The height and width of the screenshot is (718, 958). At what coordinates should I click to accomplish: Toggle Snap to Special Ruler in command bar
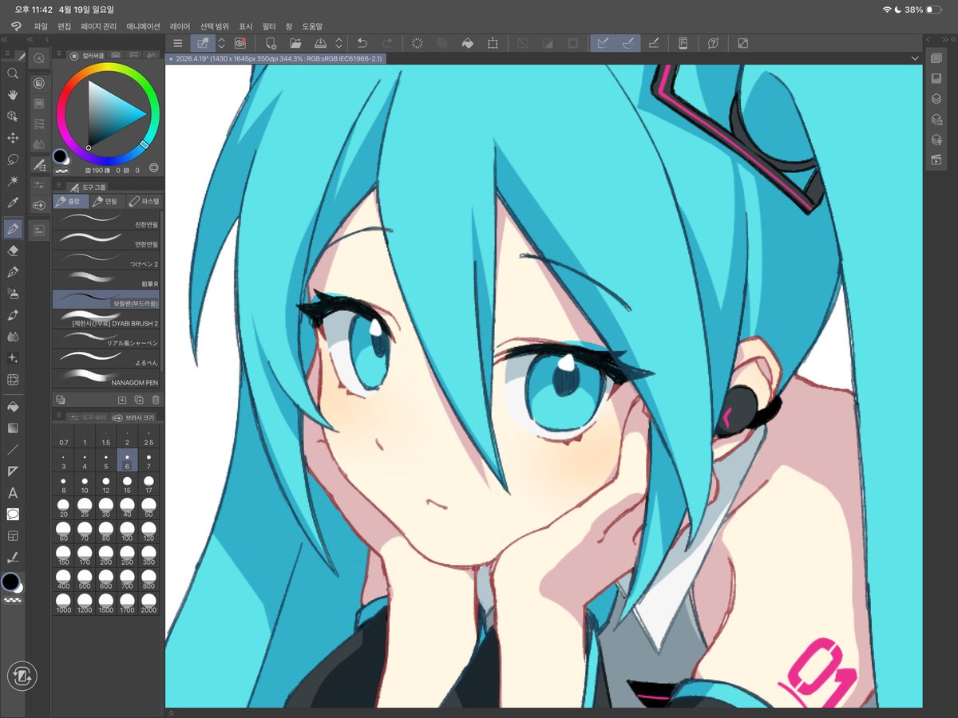(x=628, y=43)
